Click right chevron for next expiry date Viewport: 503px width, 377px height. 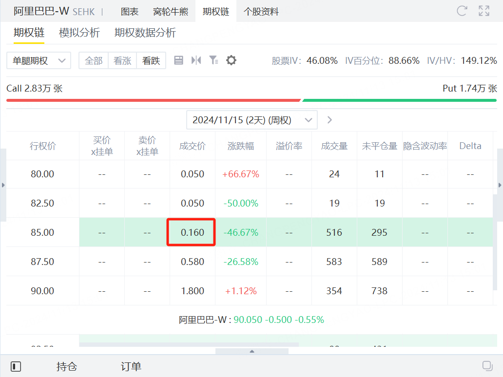[329, 119]
